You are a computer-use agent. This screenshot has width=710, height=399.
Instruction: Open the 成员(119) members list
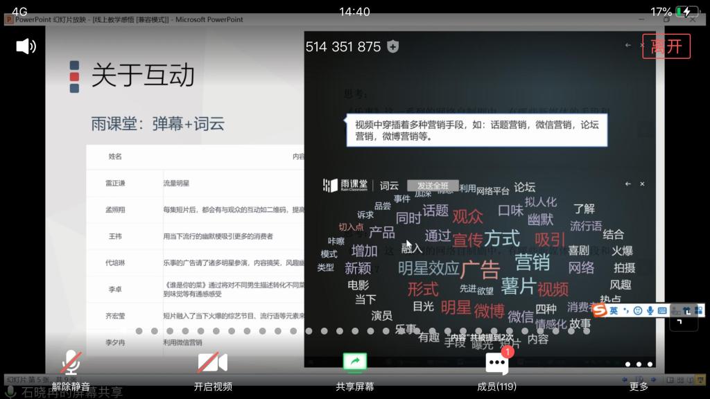point(496,370)
